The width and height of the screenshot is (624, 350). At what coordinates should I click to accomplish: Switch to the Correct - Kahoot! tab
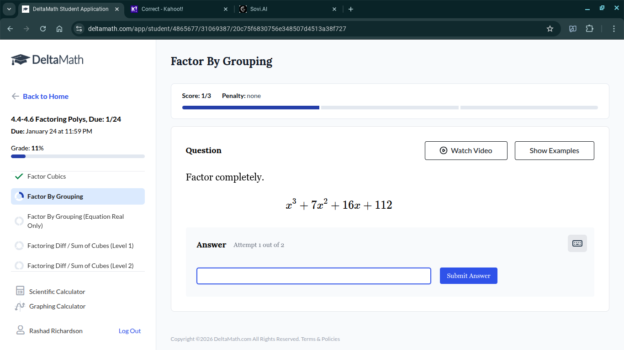pos(179,9)
